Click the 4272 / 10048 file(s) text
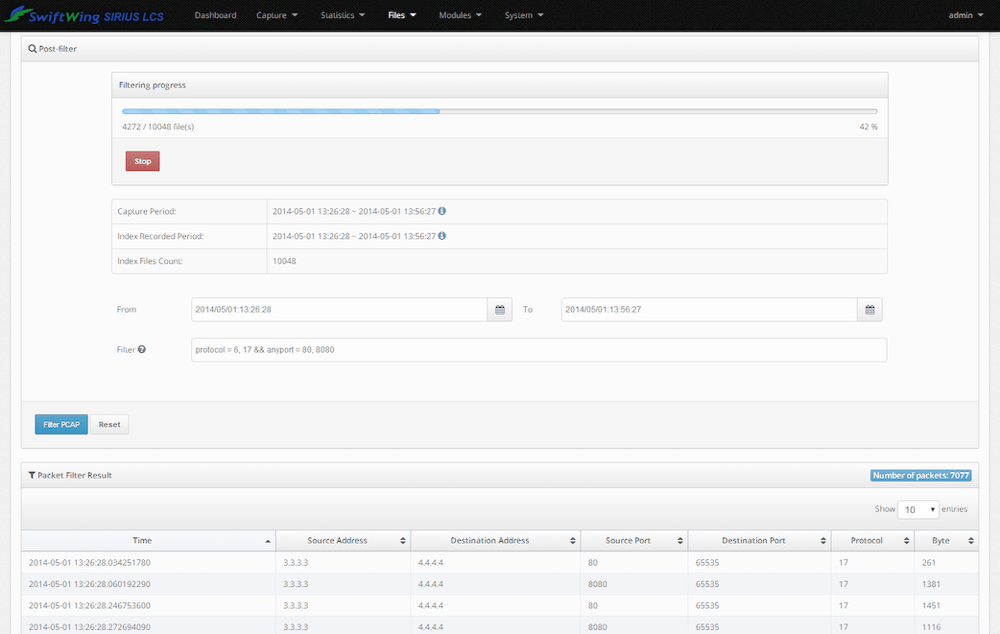 click(158, 127)
